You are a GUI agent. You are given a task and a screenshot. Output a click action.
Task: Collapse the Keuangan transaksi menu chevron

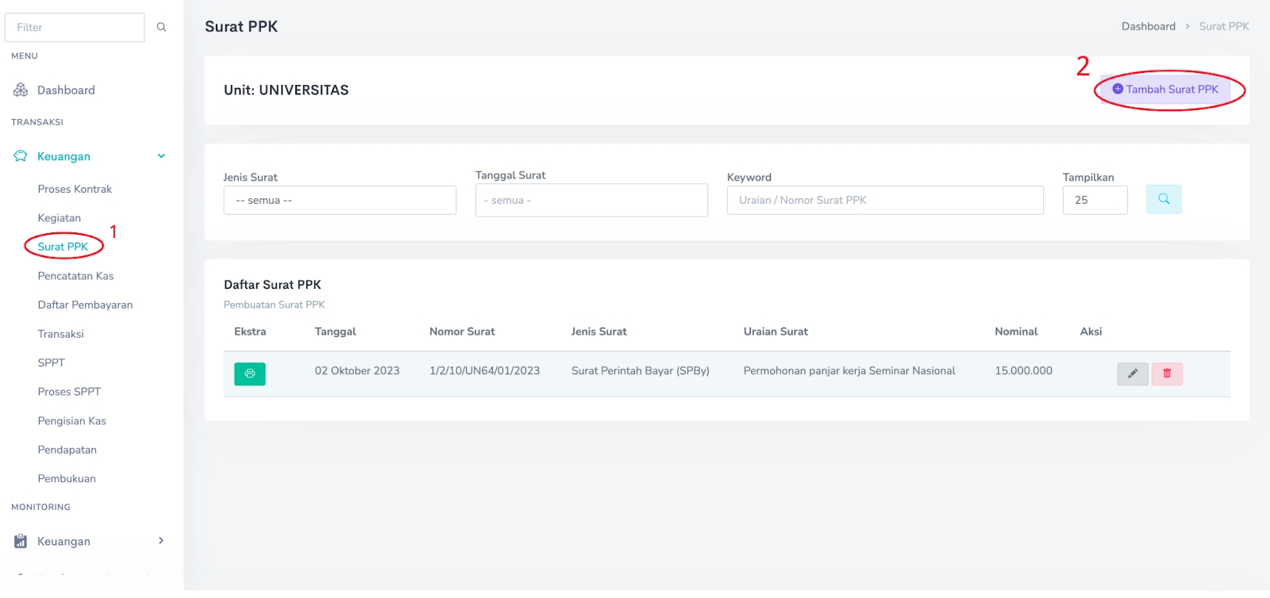click(161, 156)
